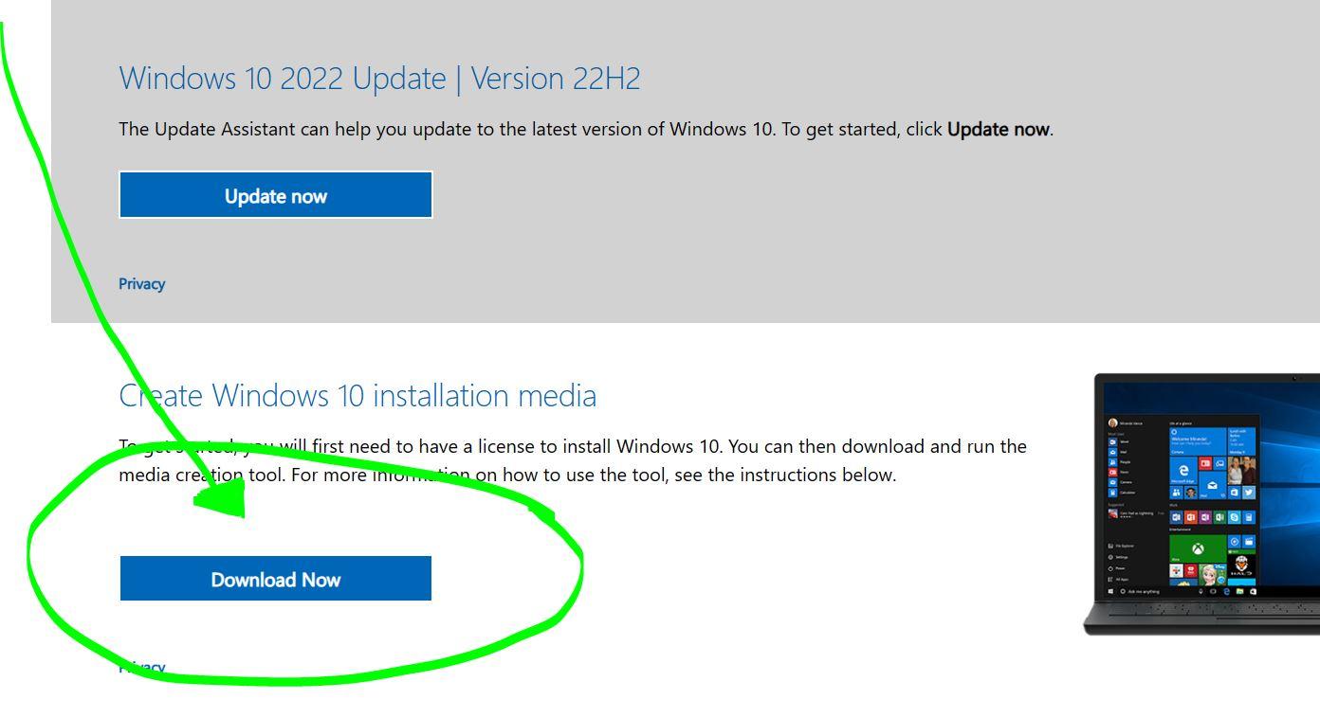Click the Ask me anything Cortana search box
This screenshot has height=718, width=1320.
[x=1140, y=591]
